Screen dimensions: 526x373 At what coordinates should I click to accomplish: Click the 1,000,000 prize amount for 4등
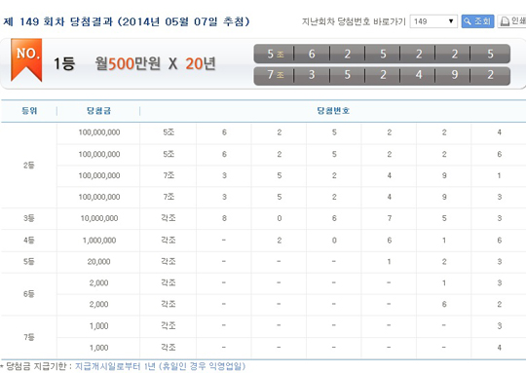click(98, 241)
